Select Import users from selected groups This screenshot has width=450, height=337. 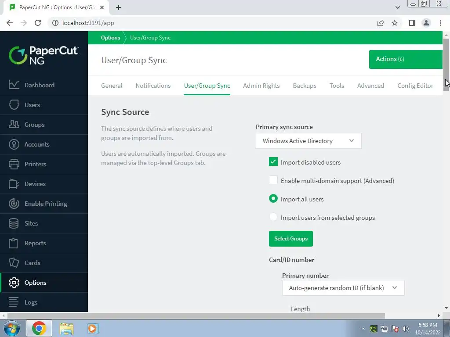pos(273,217)
